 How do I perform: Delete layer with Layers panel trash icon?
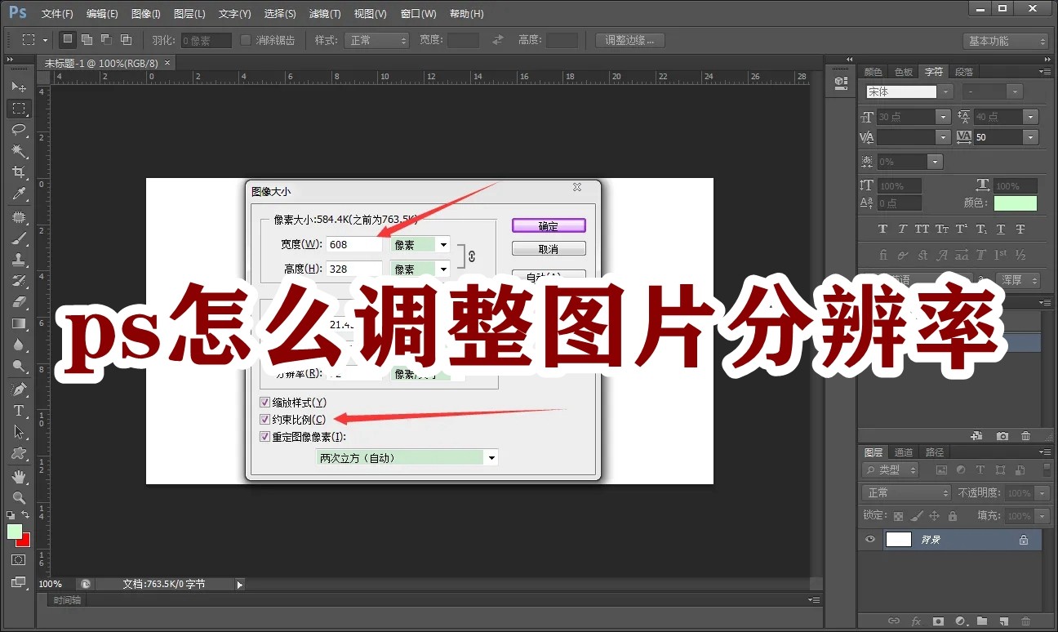(1026, 621)
